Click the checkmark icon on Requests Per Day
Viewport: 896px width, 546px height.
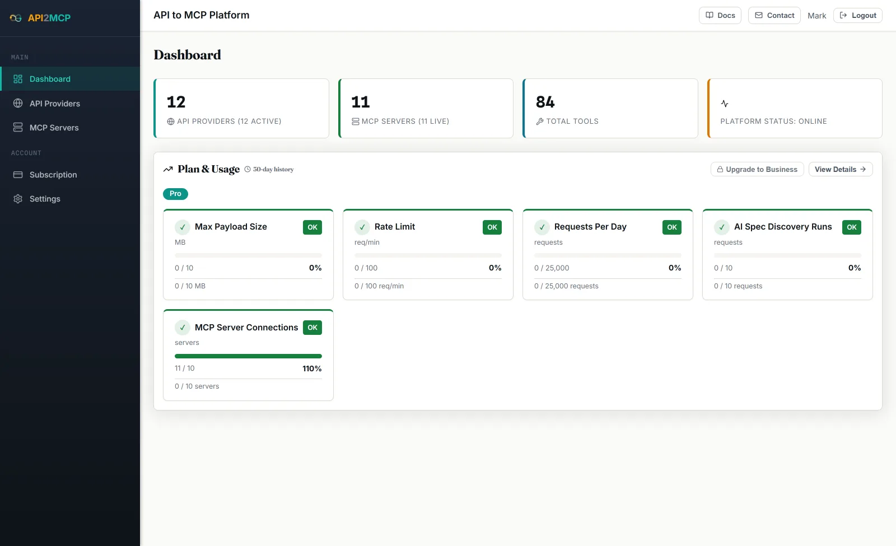coord(542,227)
